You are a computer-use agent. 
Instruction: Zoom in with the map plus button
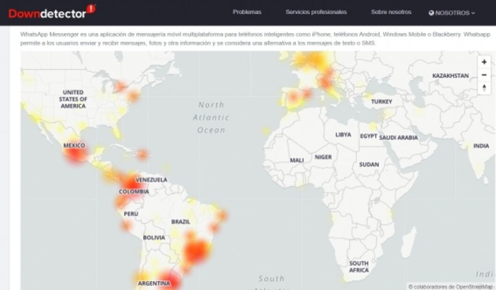[484, 62]
